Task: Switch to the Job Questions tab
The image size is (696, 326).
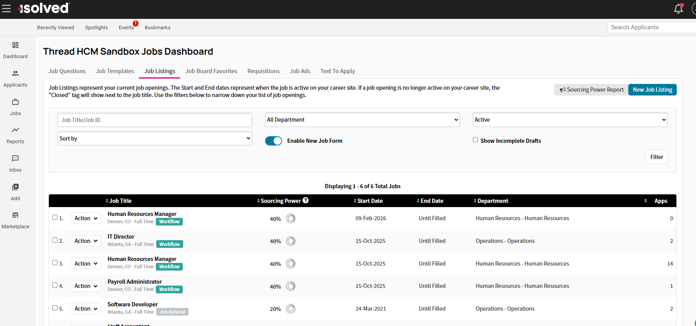Action: click(x=67, y=71)
